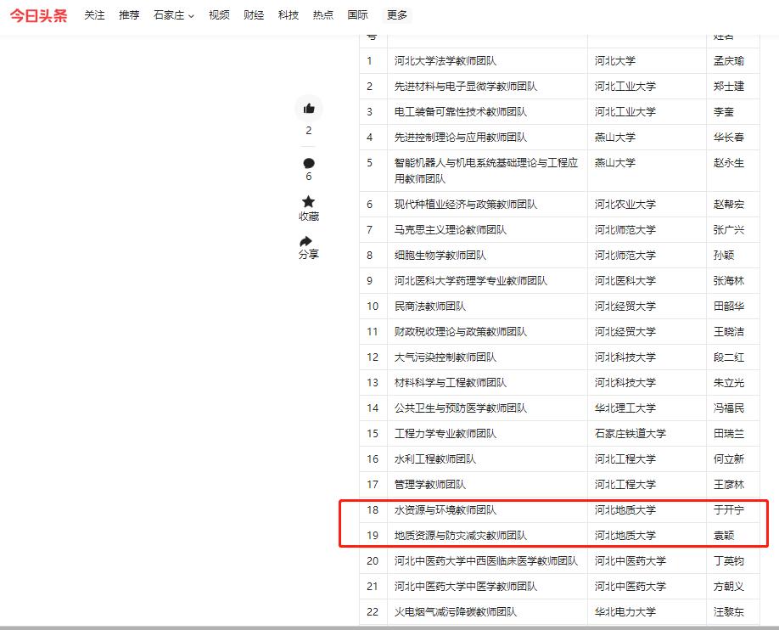Click the thumbs-up like icon
The image size is (779, 630).
pyautogui.click(x=309, y=109)
